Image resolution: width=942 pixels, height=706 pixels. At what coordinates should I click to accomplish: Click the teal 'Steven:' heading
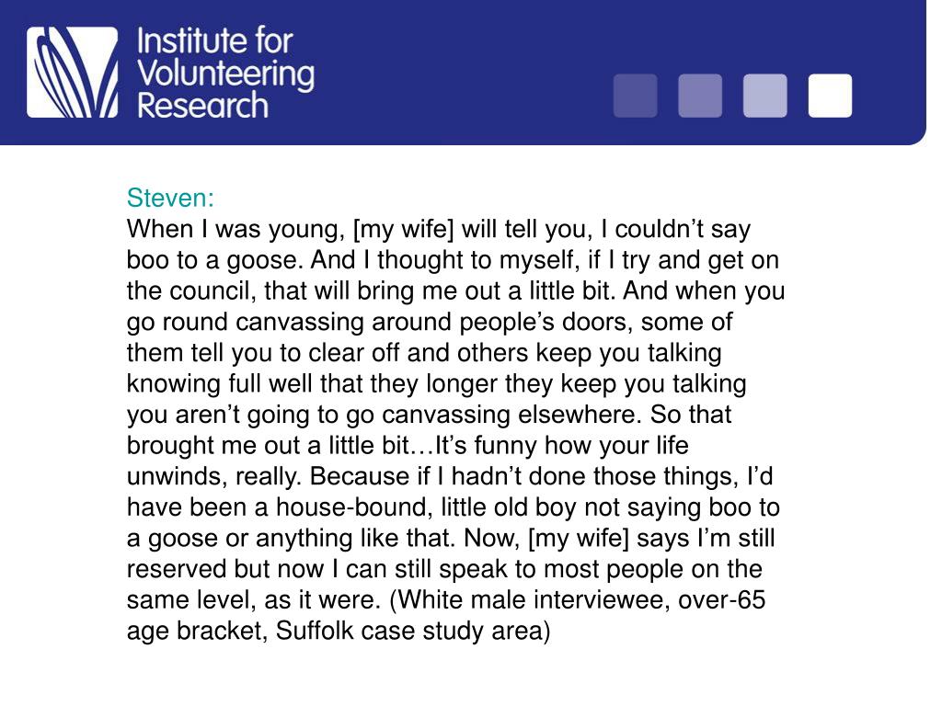(x=170, y=198)
